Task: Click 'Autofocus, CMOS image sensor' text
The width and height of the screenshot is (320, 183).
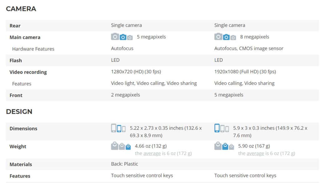Action: (249, 48)
